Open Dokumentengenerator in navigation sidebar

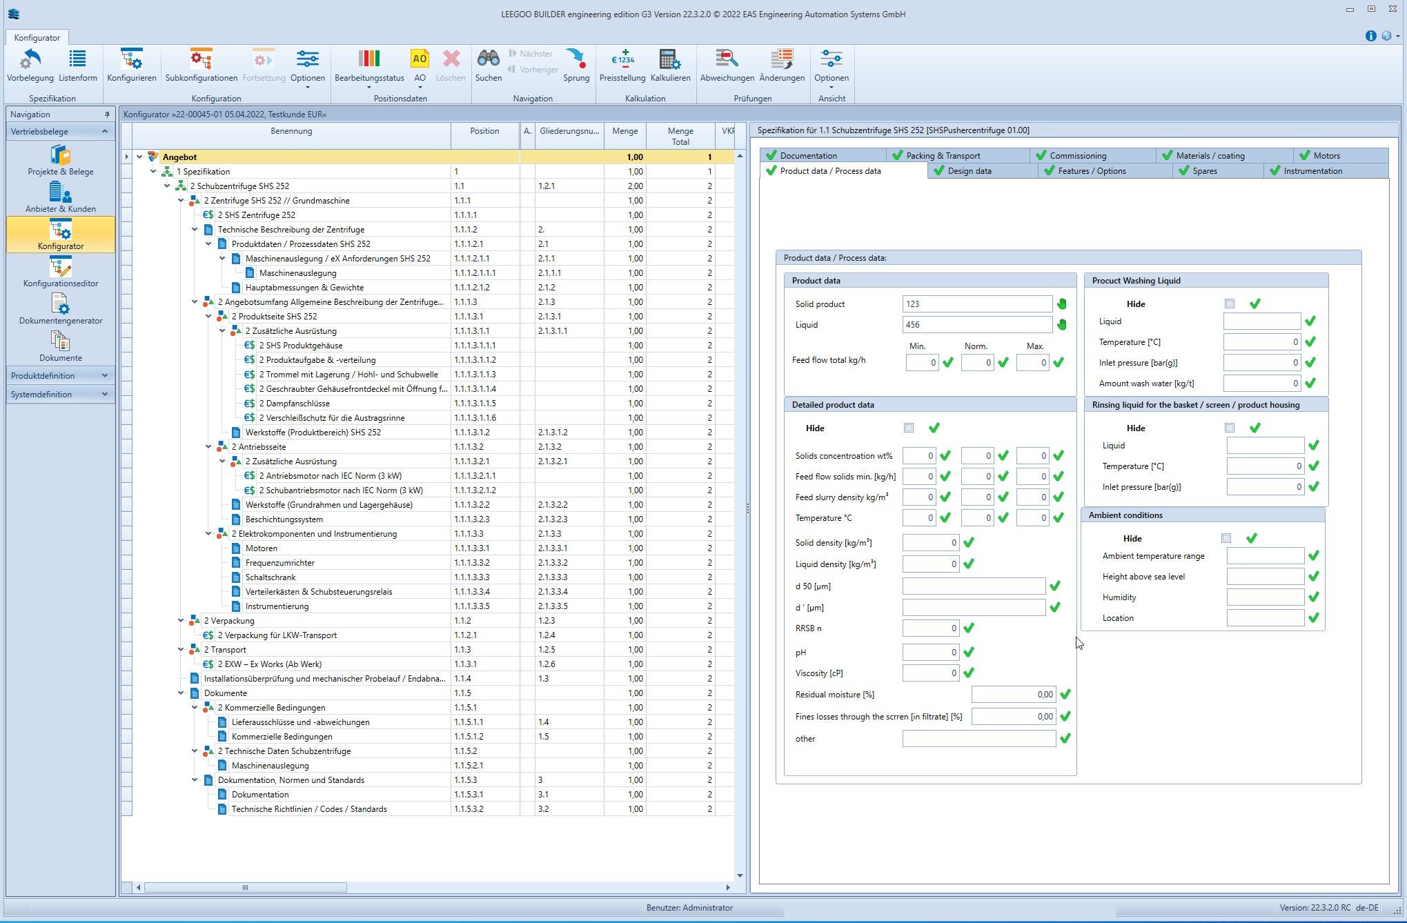click(x=61, y=309)
